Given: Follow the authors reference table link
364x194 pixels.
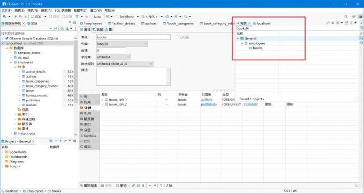Looking at the screenshot, I should (x=207, y=100).
